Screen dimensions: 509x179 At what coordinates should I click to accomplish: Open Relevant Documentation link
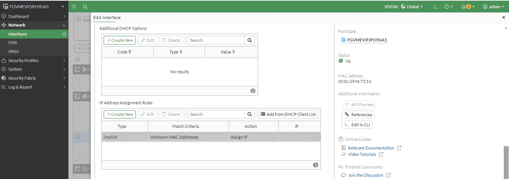point(371,148)
